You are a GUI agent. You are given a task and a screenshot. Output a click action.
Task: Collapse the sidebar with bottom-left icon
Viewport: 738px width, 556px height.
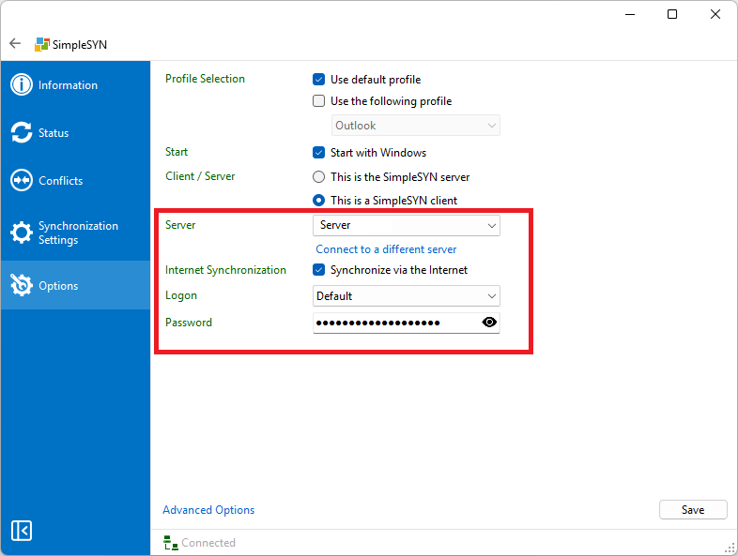(22, 531)
